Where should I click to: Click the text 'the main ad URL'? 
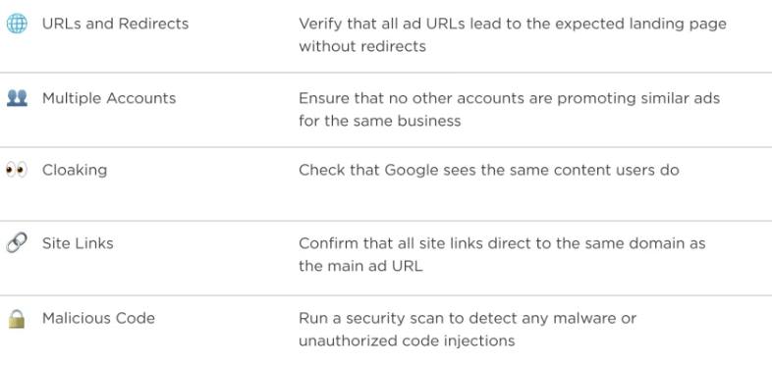[360, 266]
